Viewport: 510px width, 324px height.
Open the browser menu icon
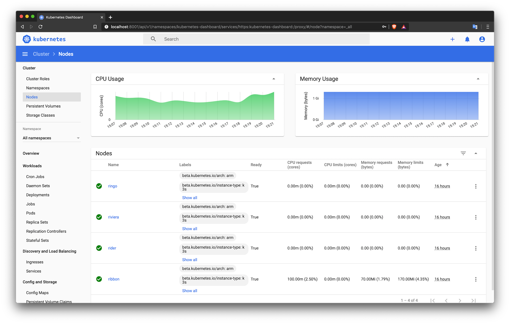488,27
